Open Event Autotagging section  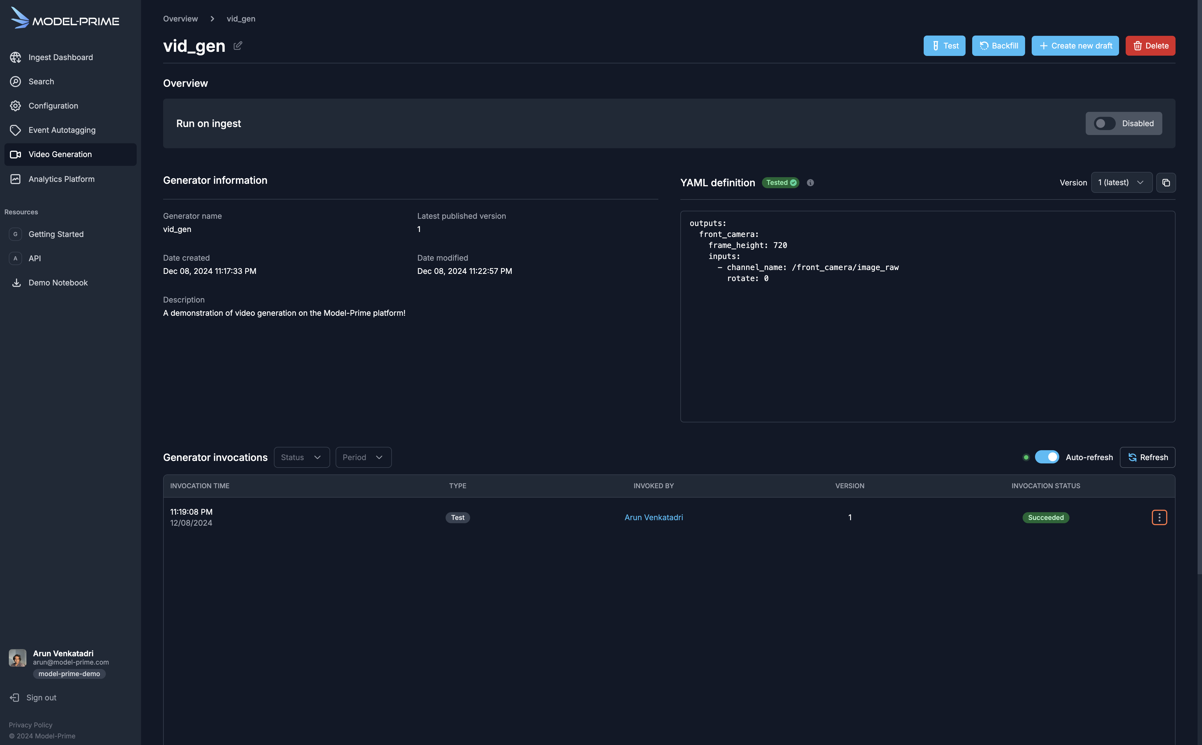tap(71, 130)
